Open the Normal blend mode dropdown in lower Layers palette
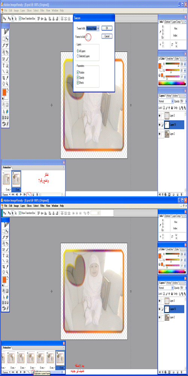This screenshot has width=188, height=376. pyautogui.click(x=165, y=287)
